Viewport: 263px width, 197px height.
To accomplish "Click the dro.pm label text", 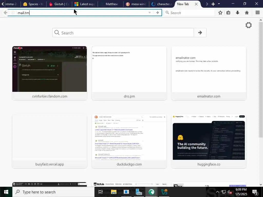I will pos(129,96).
